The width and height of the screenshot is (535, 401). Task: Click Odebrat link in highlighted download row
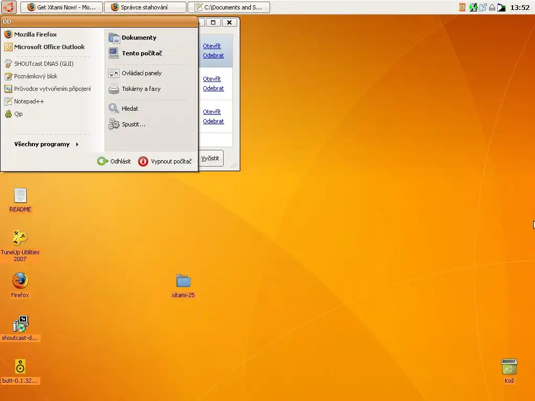pos(213,55)
